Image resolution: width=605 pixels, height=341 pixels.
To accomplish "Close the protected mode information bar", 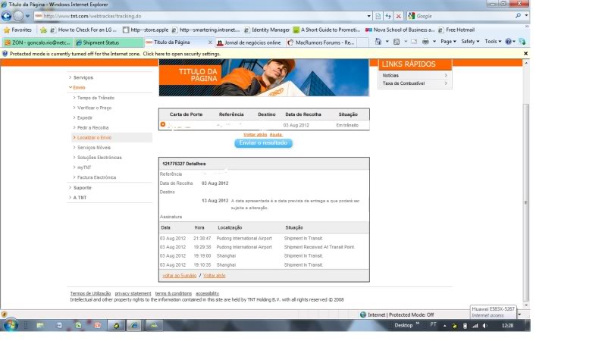I will tap(525, 54).
